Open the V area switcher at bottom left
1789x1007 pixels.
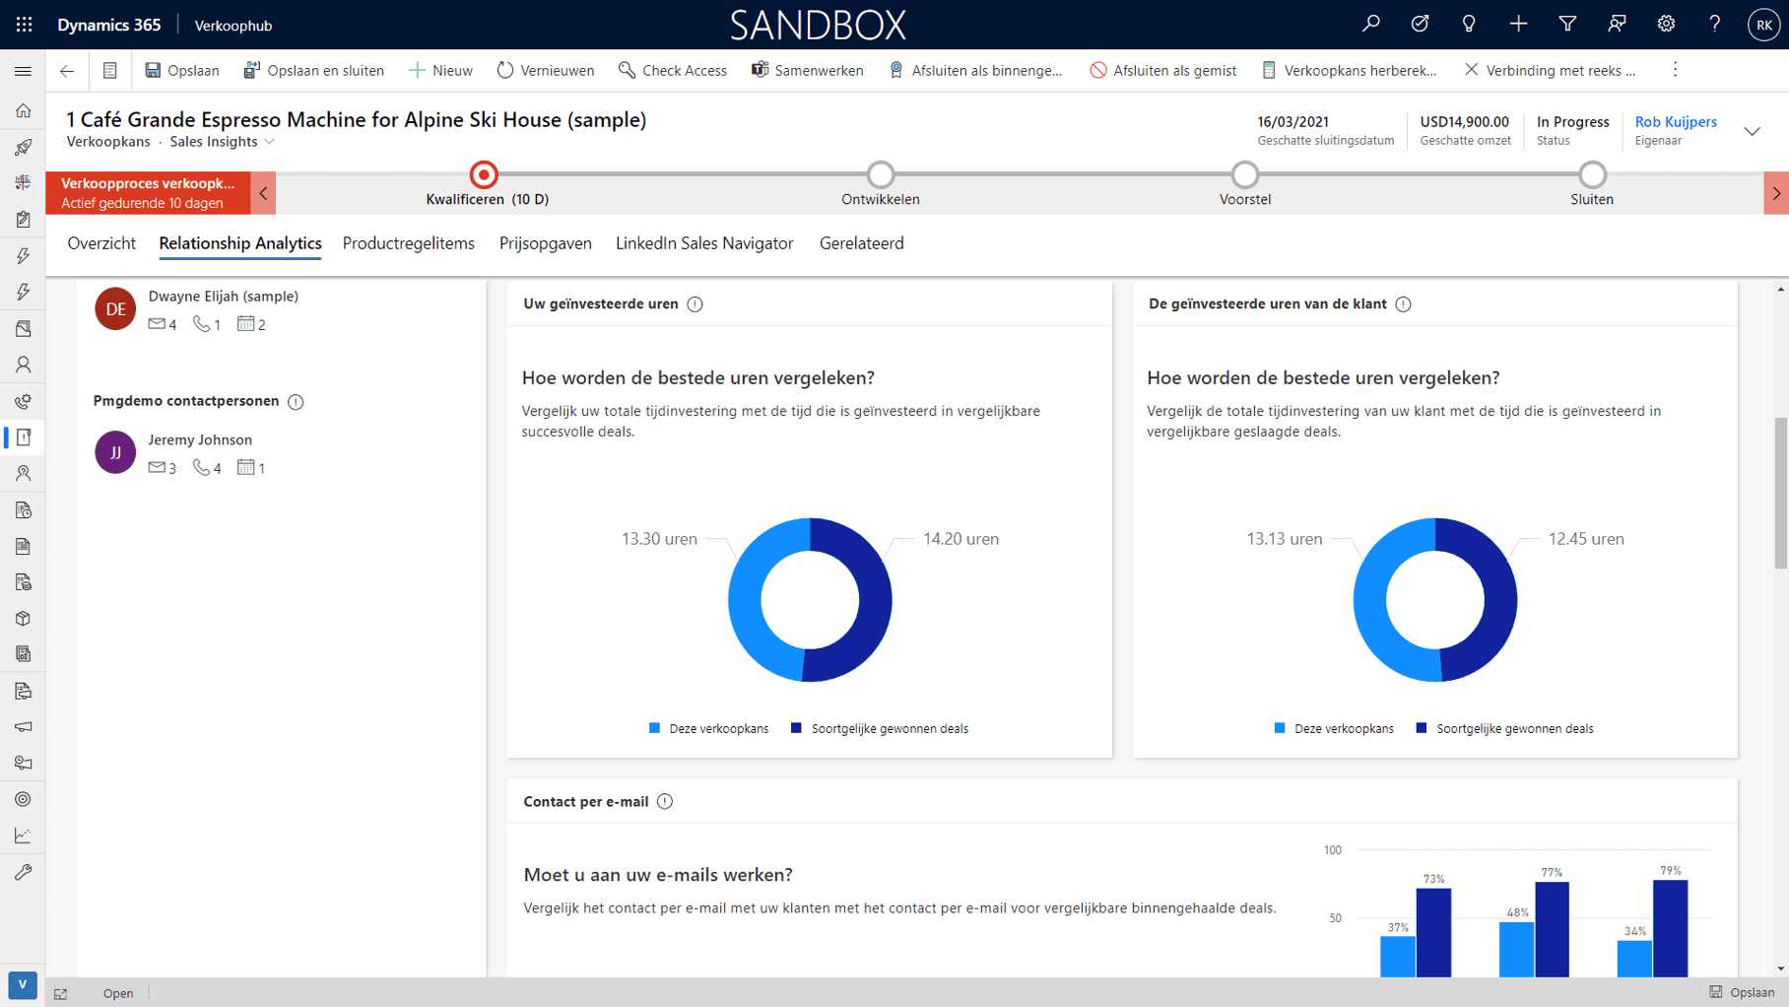pyautogui.click(x=23, y=984)
